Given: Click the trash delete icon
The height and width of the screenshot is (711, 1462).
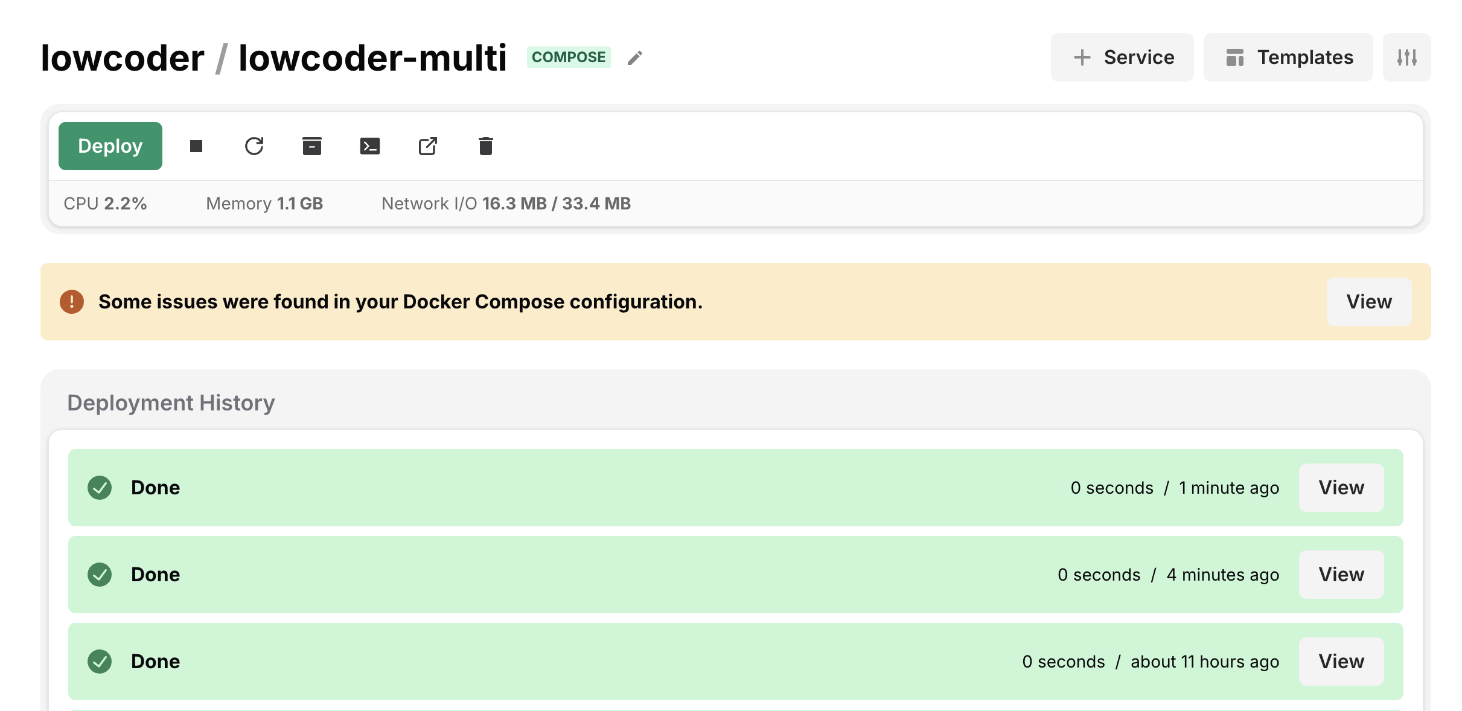Looking at the screenshot, I should point(486,146).
